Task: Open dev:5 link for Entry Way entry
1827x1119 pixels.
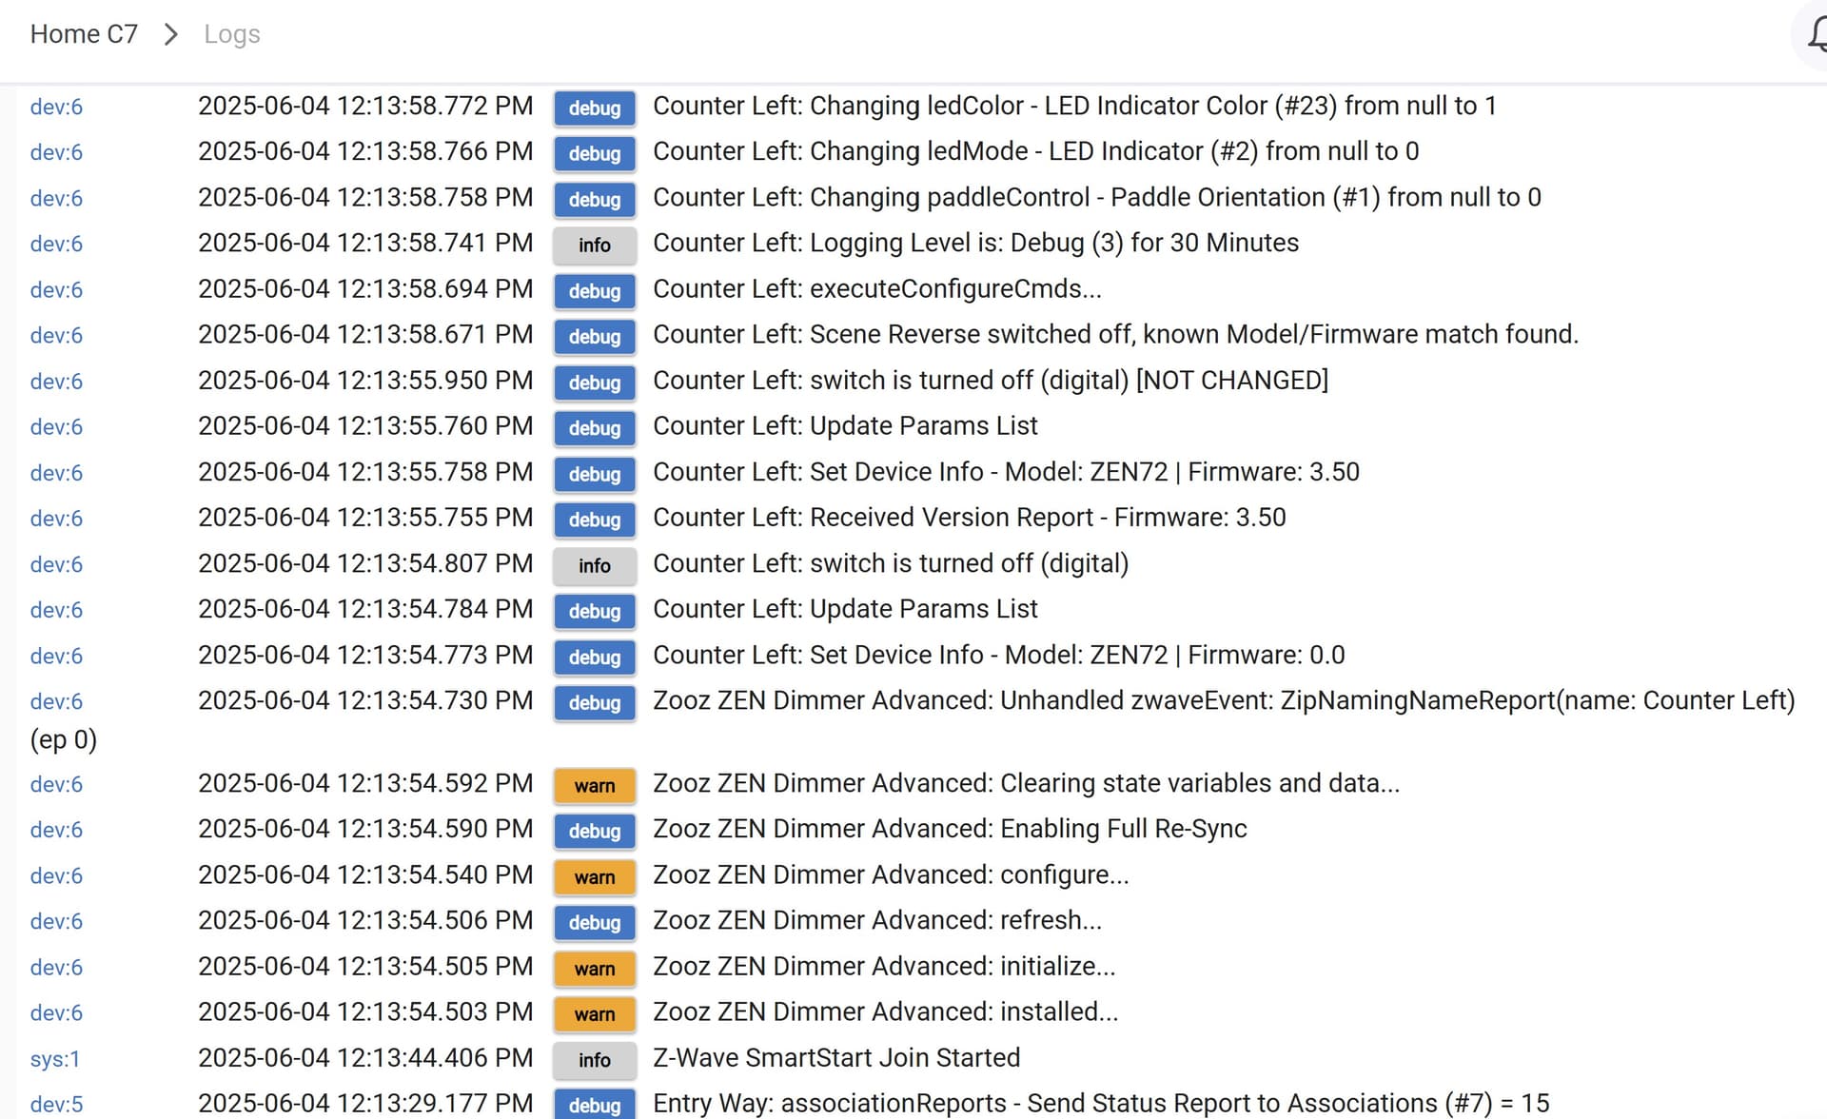Action: point(56,1105)
